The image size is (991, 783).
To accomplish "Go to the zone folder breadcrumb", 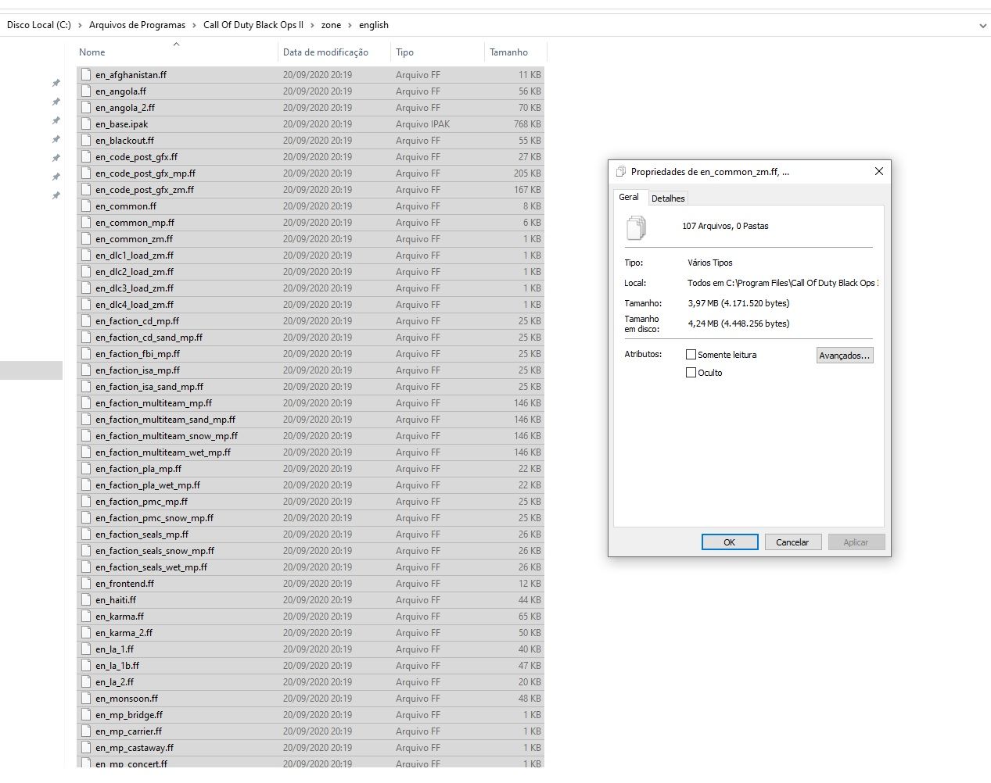I will pos(332,25).
